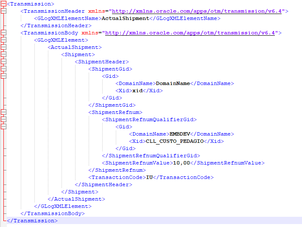
Task: Click the CLL_CUSTO_PEDAGIO Xid value
Action: (175, 141)
